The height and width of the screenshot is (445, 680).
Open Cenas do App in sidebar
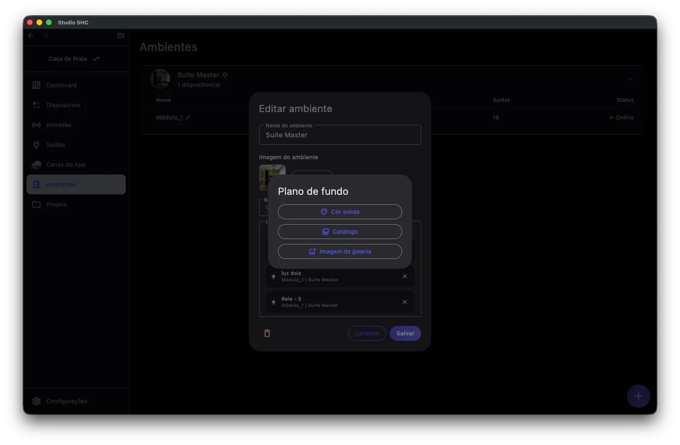76,165
